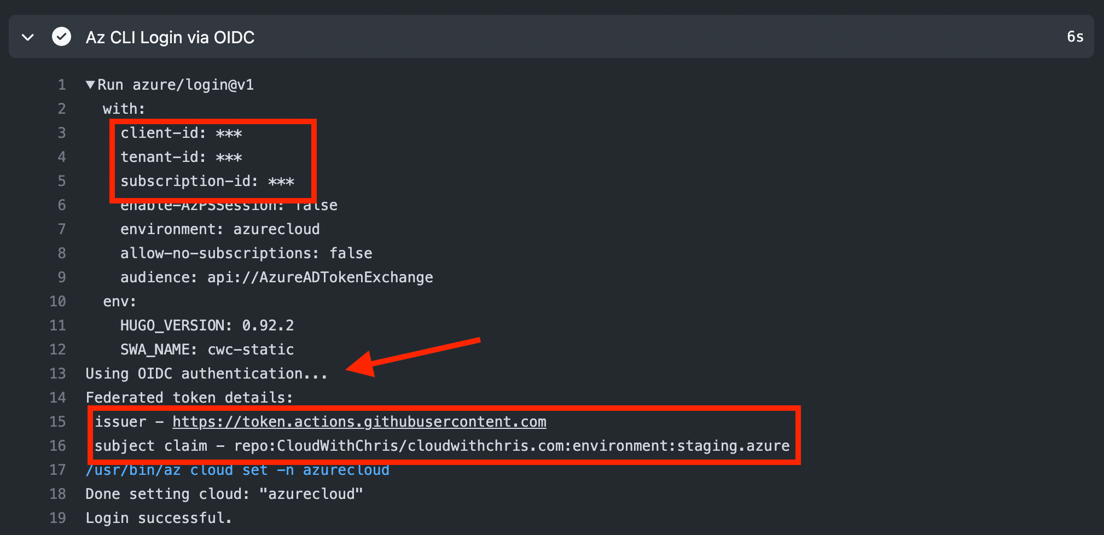Click the check icon beside the step title

[x=61, y=36]
